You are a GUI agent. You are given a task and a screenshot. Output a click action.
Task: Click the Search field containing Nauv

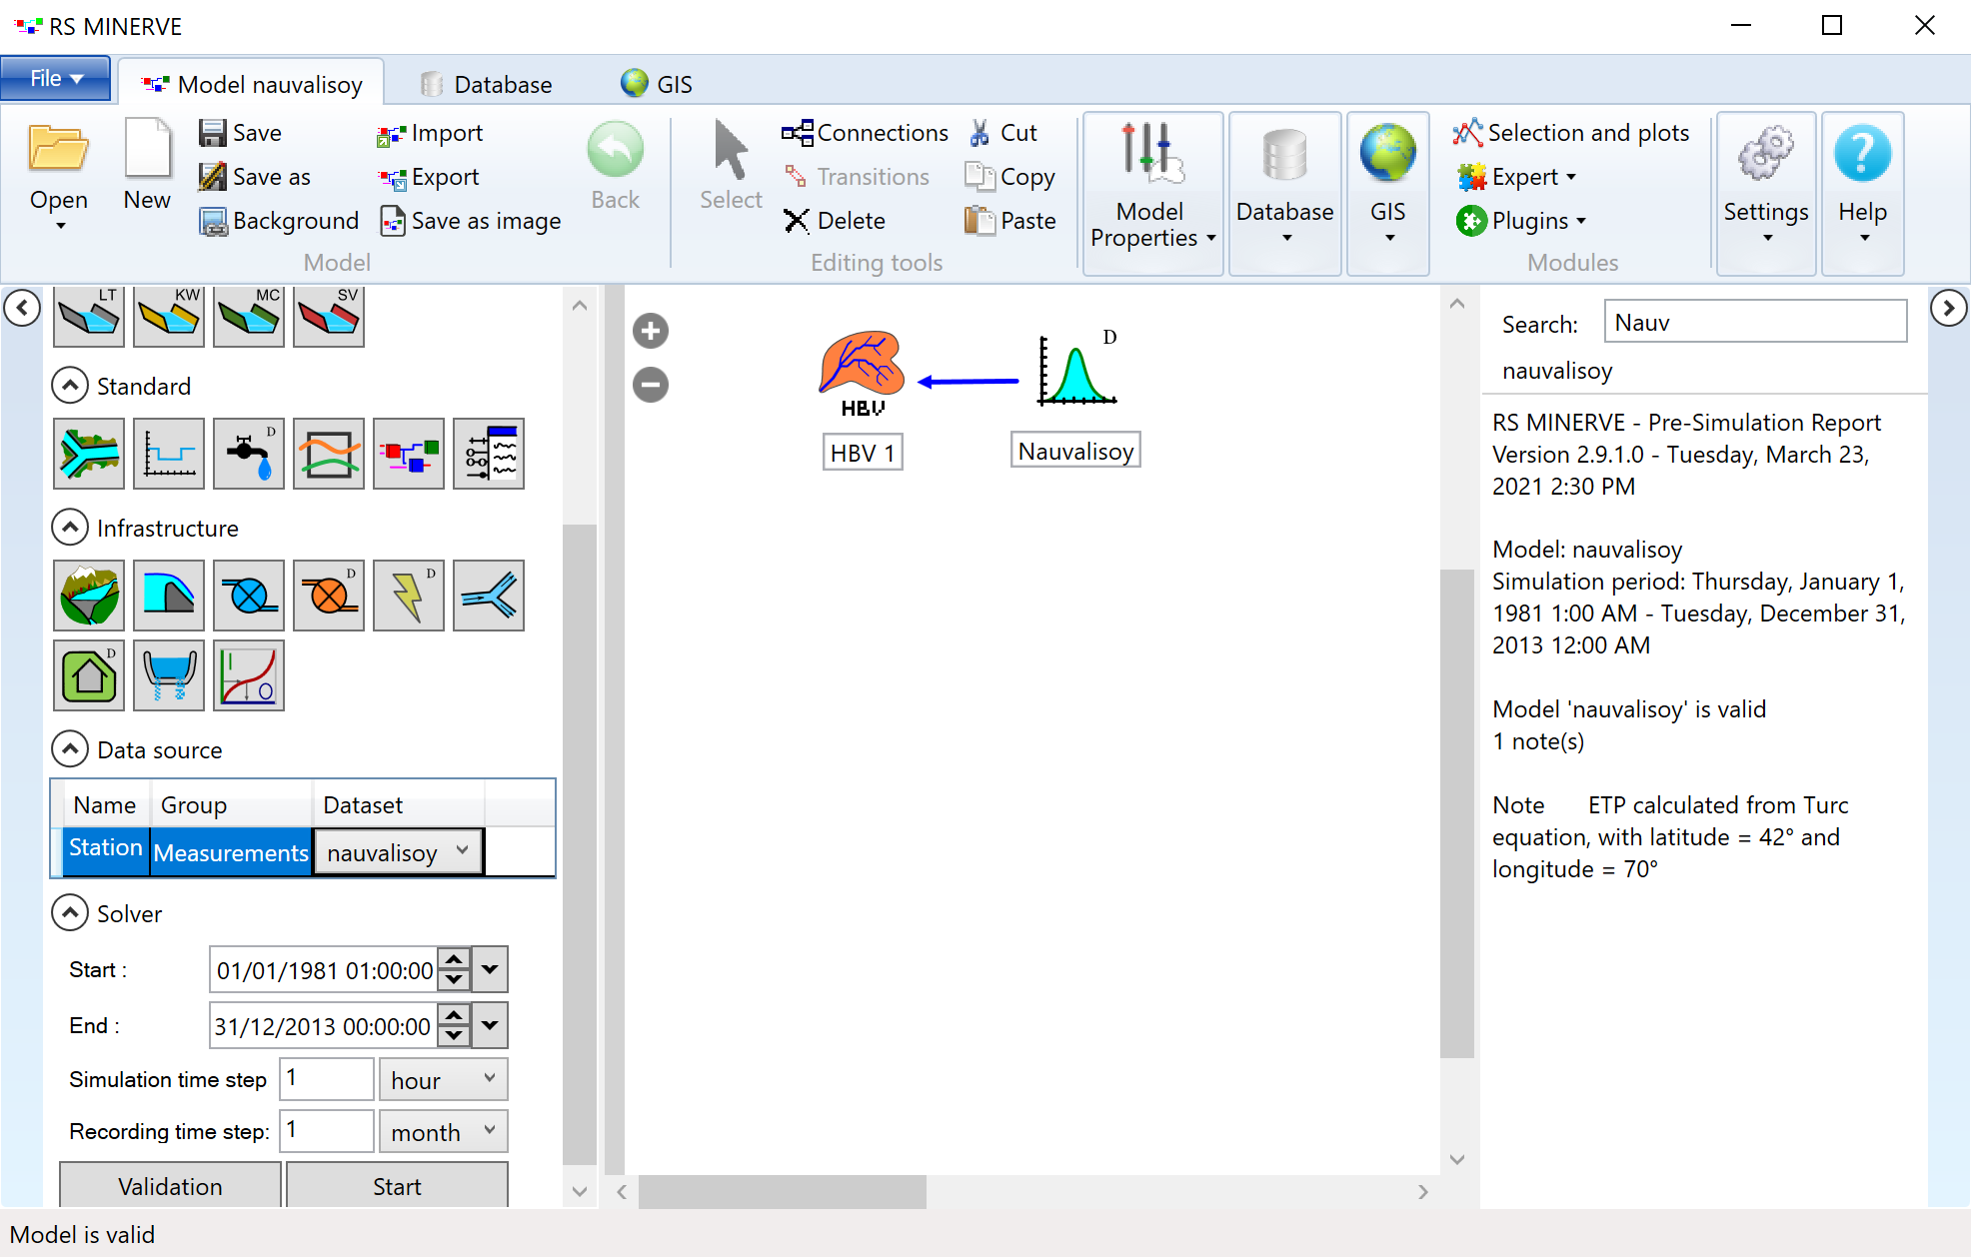pyautogui.click(x=1755, y=322)
